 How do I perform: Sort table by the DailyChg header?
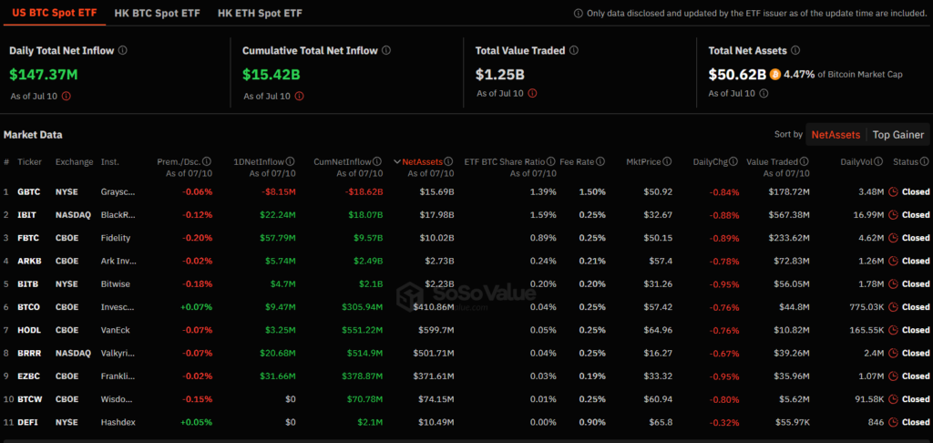711,161
